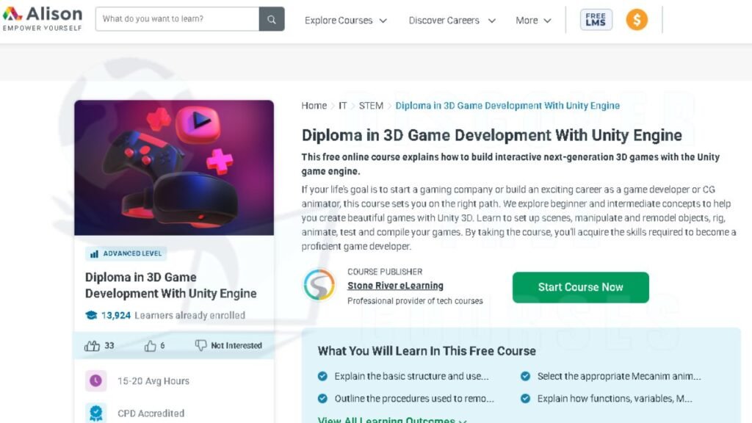Click 'Professional provider of tech courses' text

(415, 300)
